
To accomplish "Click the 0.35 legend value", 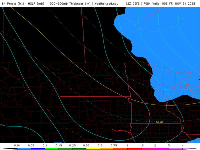I will click(86, 145).
